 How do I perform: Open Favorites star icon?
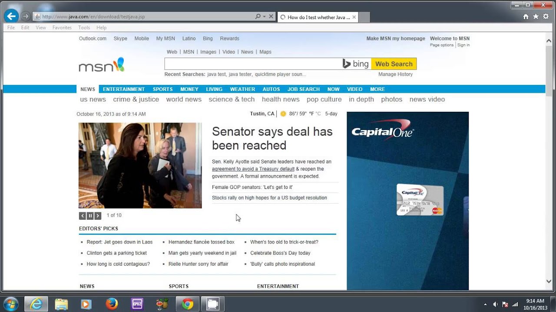(536, 16)
